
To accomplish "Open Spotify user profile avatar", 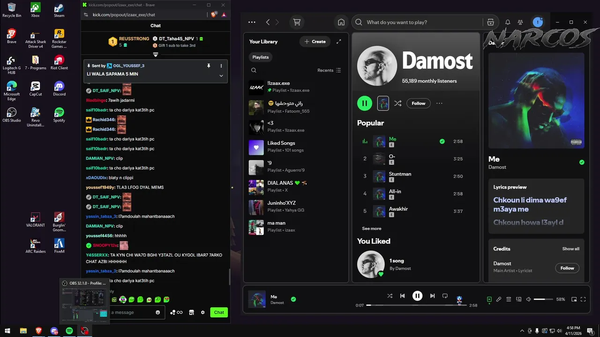I will [538, 22].
